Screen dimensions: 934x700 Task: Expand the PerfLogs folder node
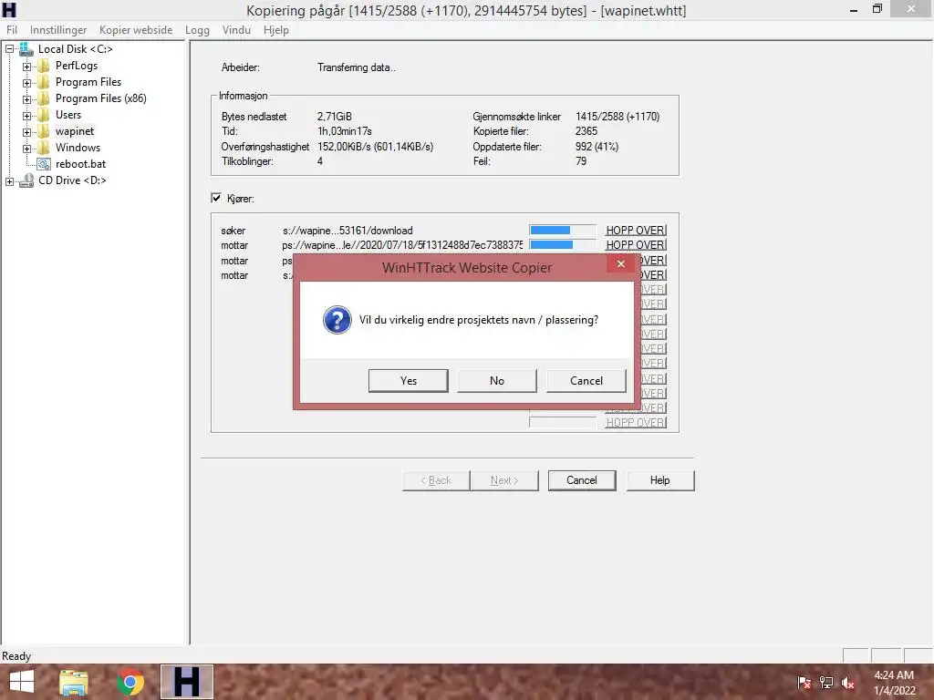[26, 67]
